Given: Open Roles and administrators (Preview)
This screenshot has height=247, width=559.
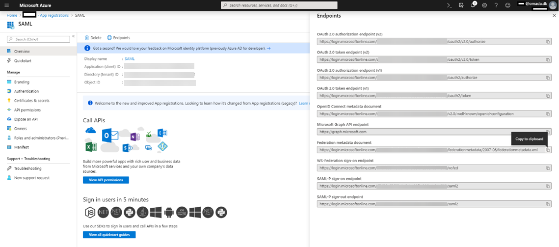Looking at the screenshot, I should [38, 138].
